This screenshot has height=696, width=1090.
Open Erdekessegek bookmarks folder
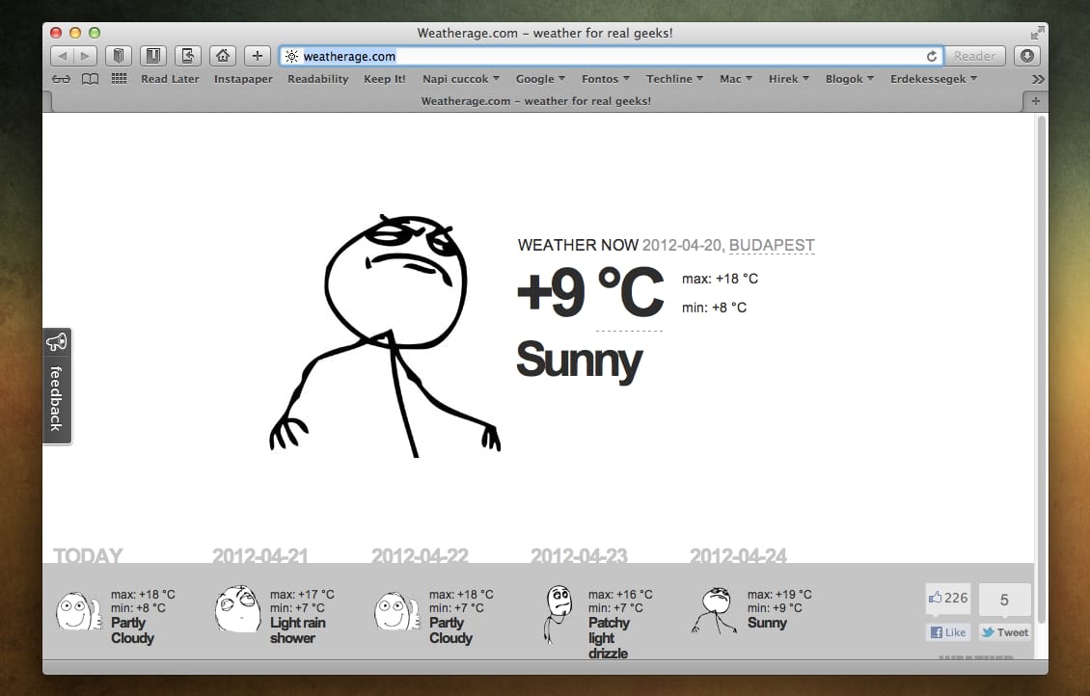coord(934,79)
